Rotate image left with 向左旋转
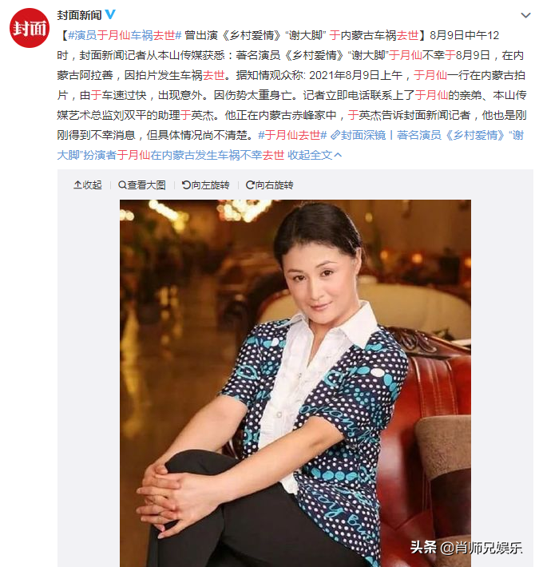The image size is (535, 567). pos(206,185)
